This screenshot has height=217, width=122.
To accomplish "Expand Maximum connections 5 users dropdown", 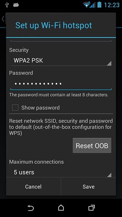I will coord(61,173).
